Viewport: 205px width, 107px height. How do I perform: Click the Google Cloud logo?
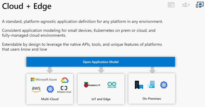coord(65,80)
